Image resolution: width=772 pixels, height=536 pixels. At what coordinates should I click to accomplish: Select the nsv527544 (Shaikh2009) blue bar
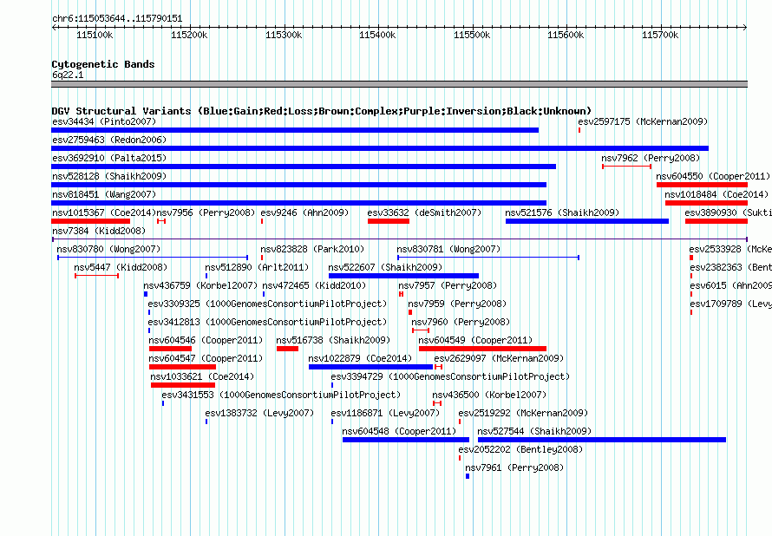pyautogui.click(x=602, y=440)
